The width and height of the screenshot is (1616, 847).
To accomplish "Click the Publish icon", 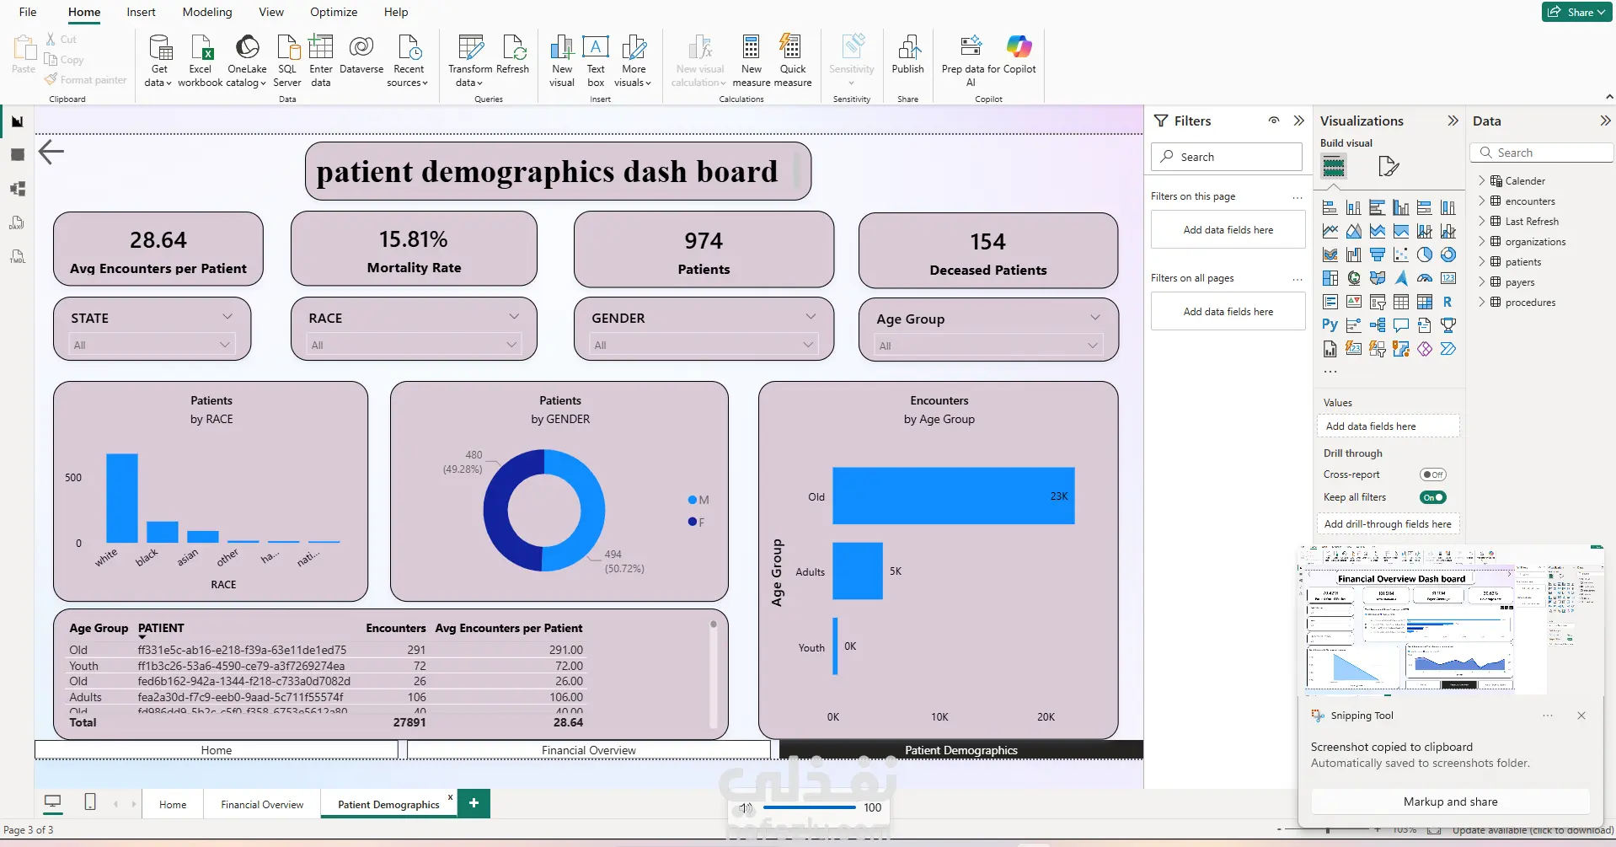I will [x=908, y=47].
